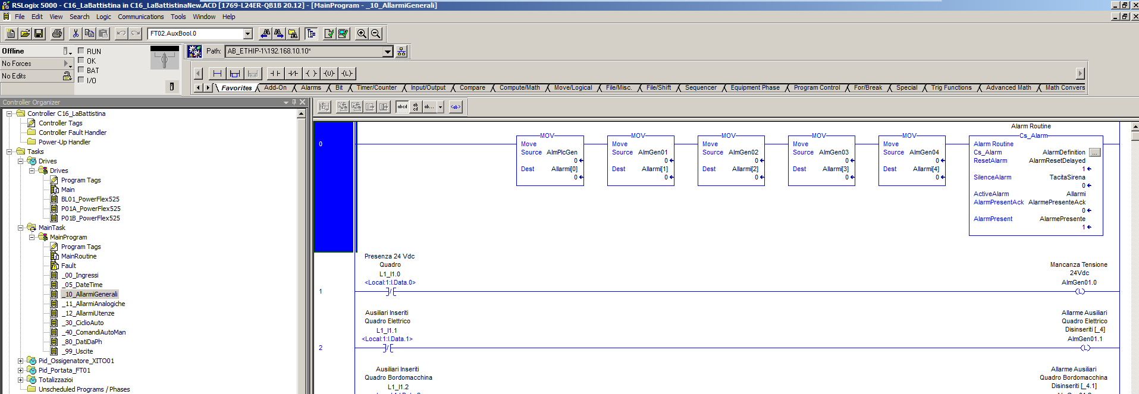Click the Zoom In magnifier icon
1139x394 pixels.
click(x=362, y=34)
